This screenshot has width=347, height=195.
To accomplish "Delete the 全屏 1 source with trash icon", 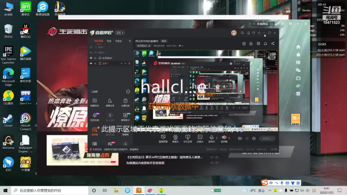I will click(x=129, y=63).
